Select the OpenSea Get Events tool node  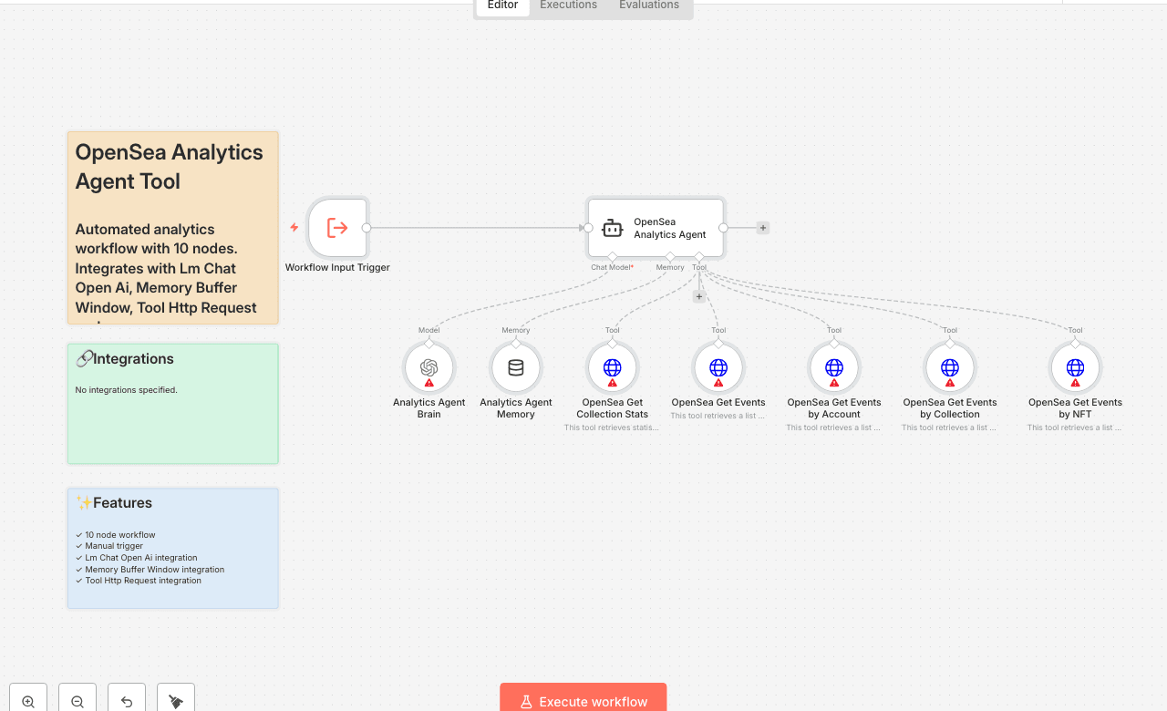(718, 366)
